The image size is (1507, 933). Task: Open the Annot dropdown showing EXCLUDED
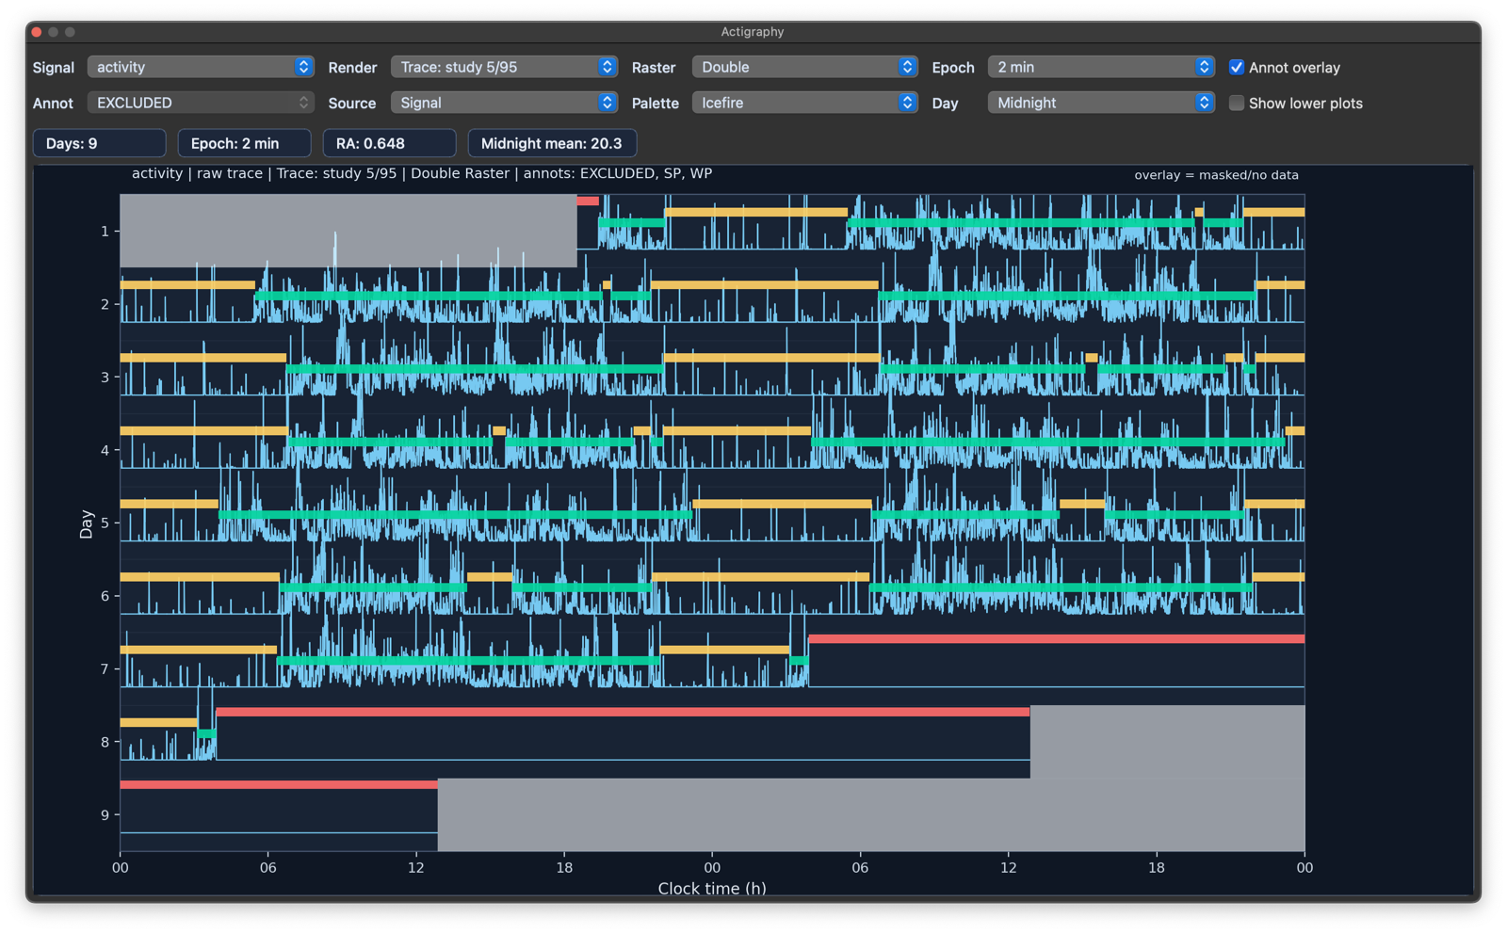tap(200, 103)
